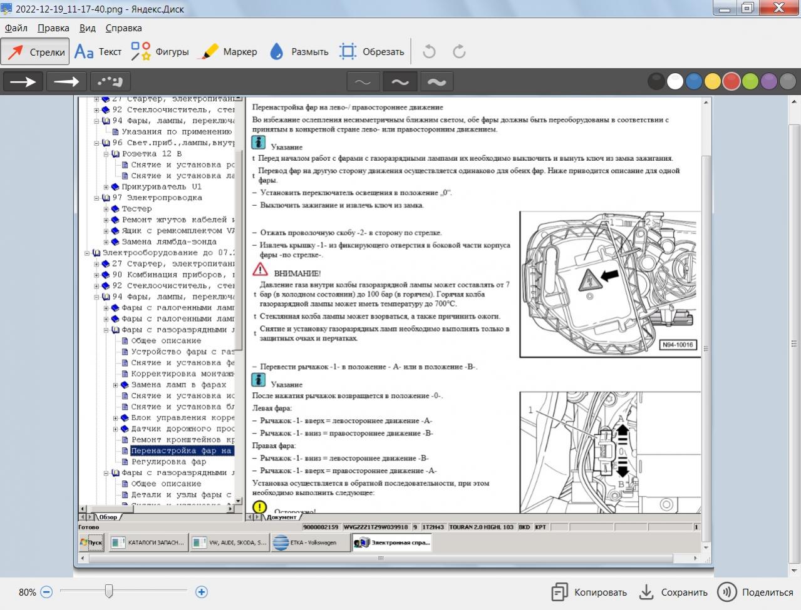The image size is (801, 610).
Task: Set the thickest line thickness
Action: [437, 82]
